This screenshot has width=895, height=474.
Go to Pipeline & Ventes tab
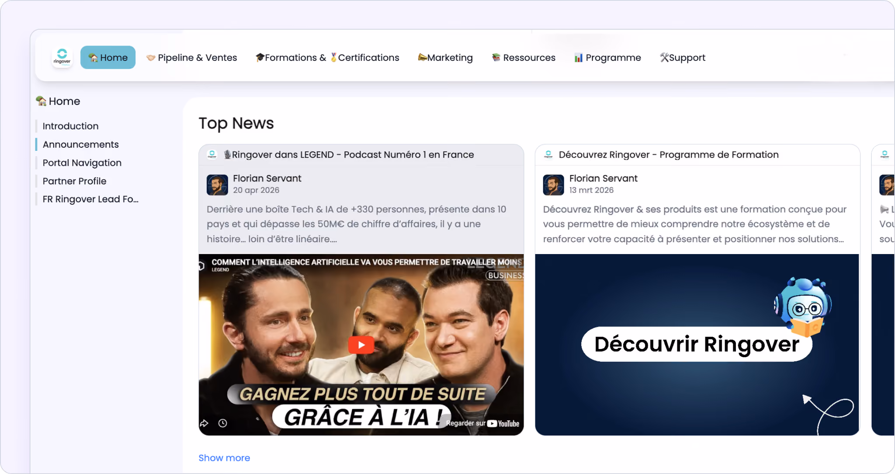(x=191, y=58)
